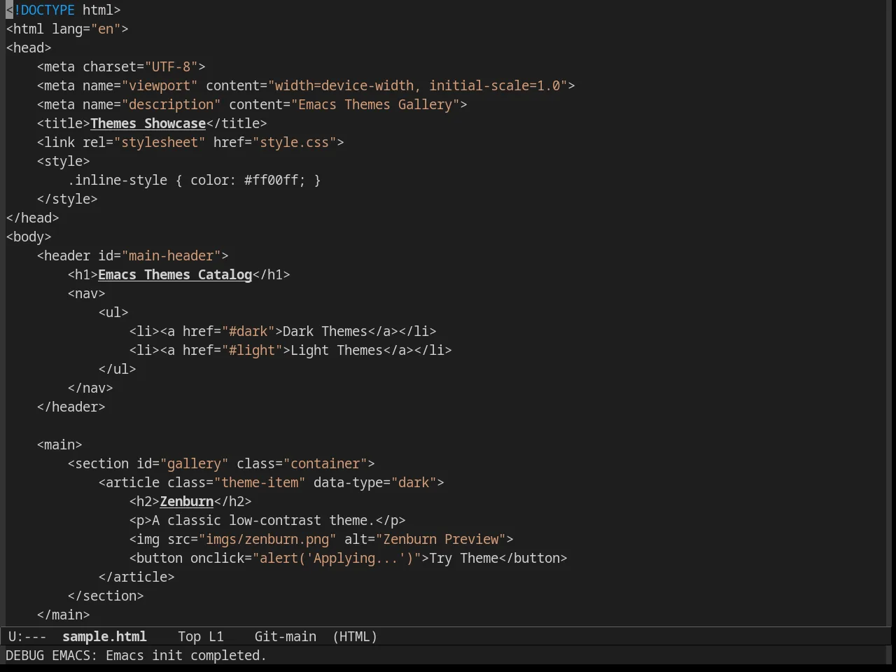Viewport: 896px width, 672px height.
Task: Click the "Dark Themes" anchor text
Action: point(325,331)
